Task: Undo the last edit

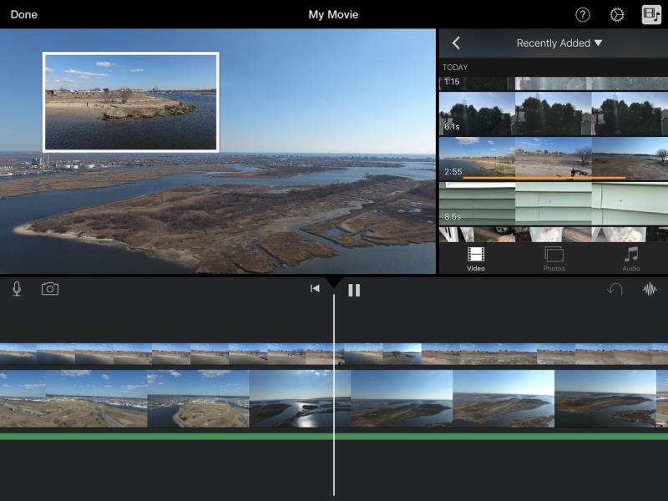Action: click(615, 289)
